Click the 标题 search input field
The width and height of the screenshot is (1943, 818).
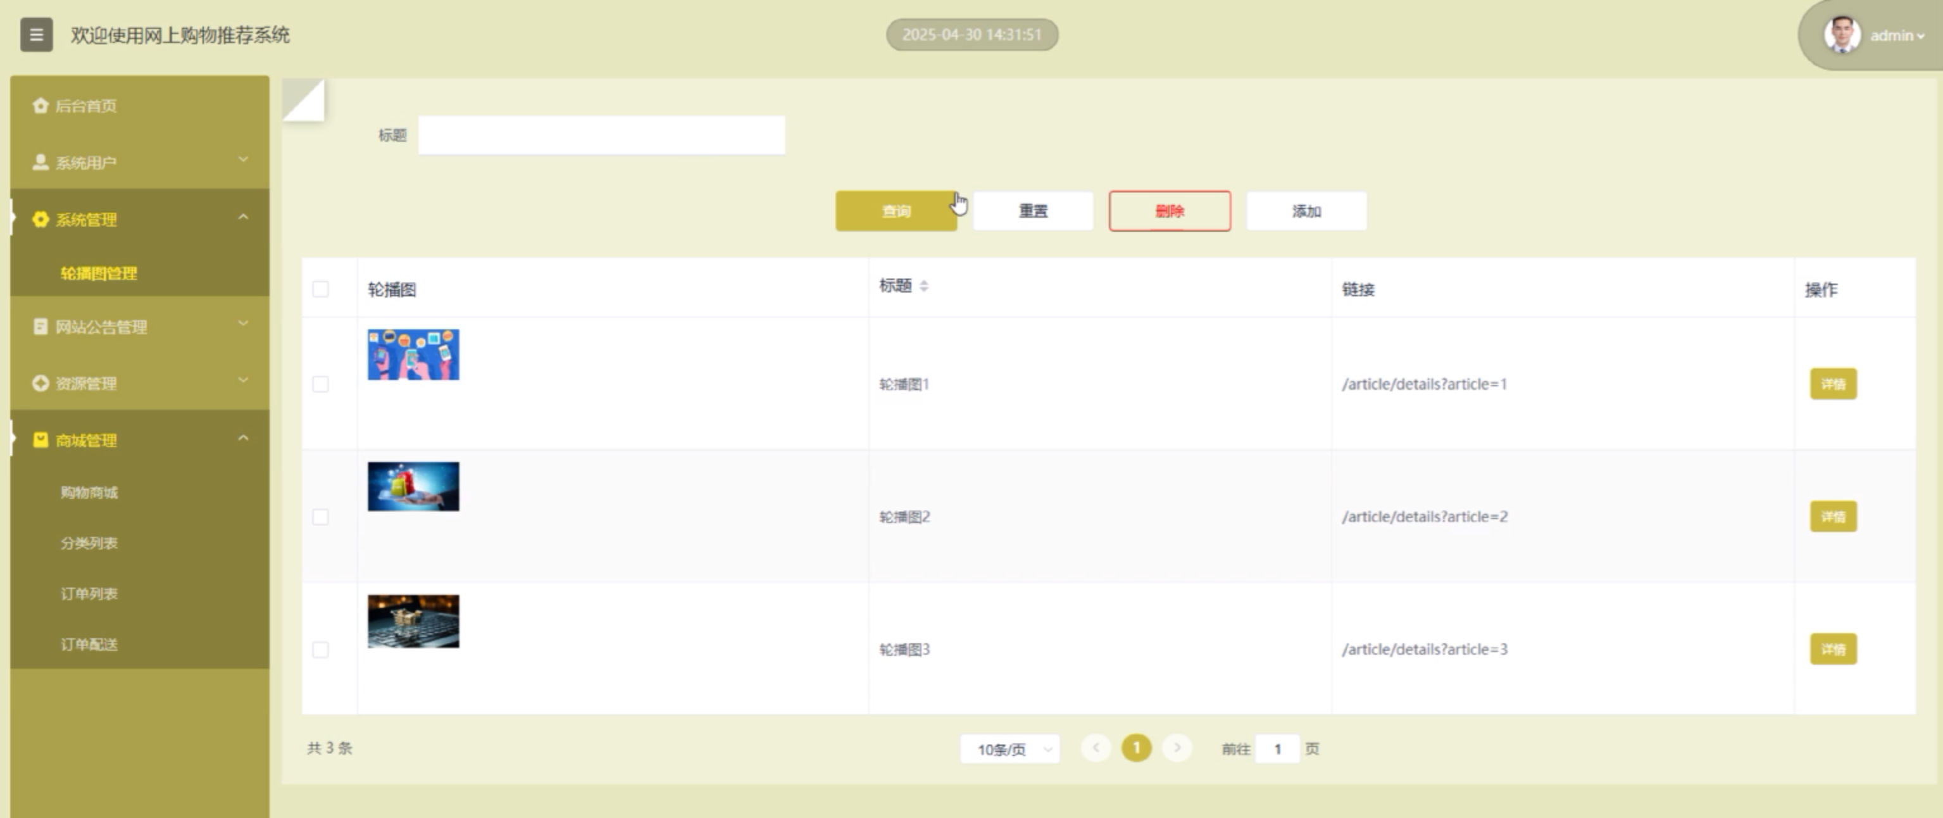coord(601,136)
